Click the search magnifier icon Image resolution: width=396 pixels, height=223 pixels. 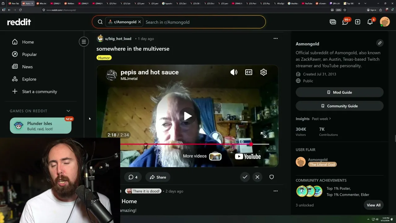(x=100, y=22)
